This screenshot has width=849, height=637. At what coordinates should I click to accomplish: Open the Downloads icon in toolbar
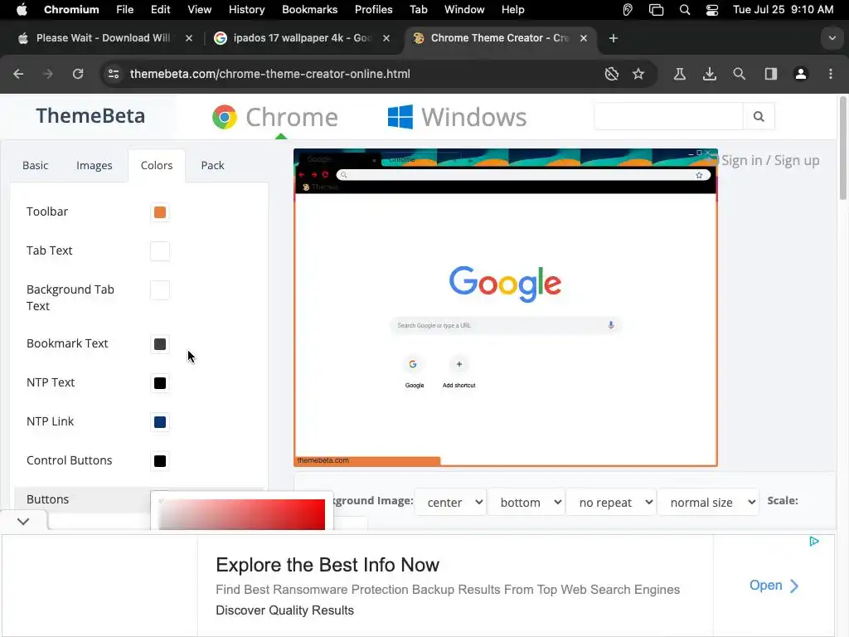click(x=710, y=74)
